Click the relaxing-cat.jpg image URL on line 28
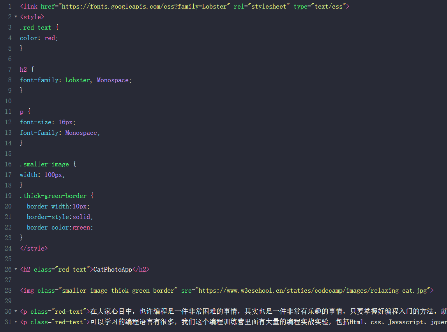This screenshot has height=332, width=447. pyautogui.click(x=313, y=290)
